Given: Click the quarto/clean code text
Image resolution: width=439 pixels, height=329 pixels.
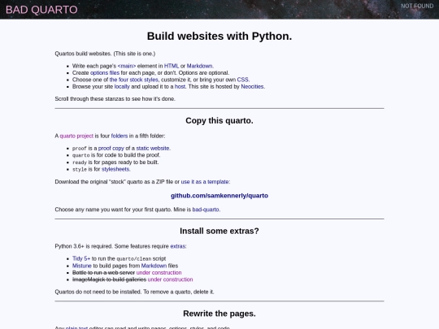Looking at the screenshot, I should (134, 259).
